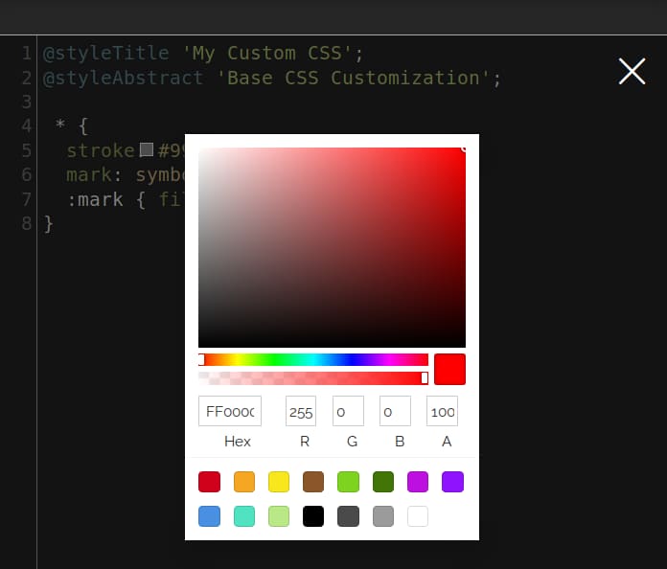Select the purple preset swatch
Screen dimensions: 667x569
452,482
